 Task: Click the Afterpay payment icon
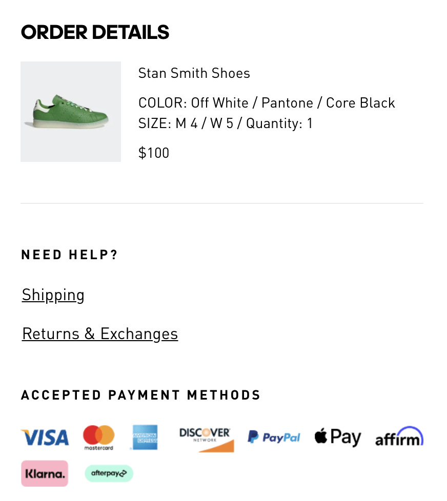pyautogui.click(x=109, y=473)
